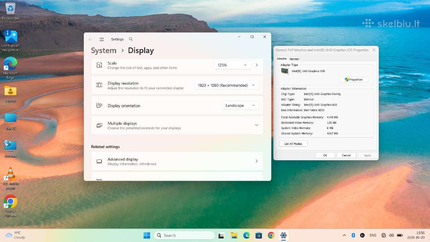Click the Bluetooth tray icon

click(353, 236)
